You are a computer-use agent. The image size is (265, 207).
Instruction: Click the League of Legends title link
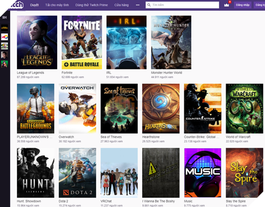[30, 73]
